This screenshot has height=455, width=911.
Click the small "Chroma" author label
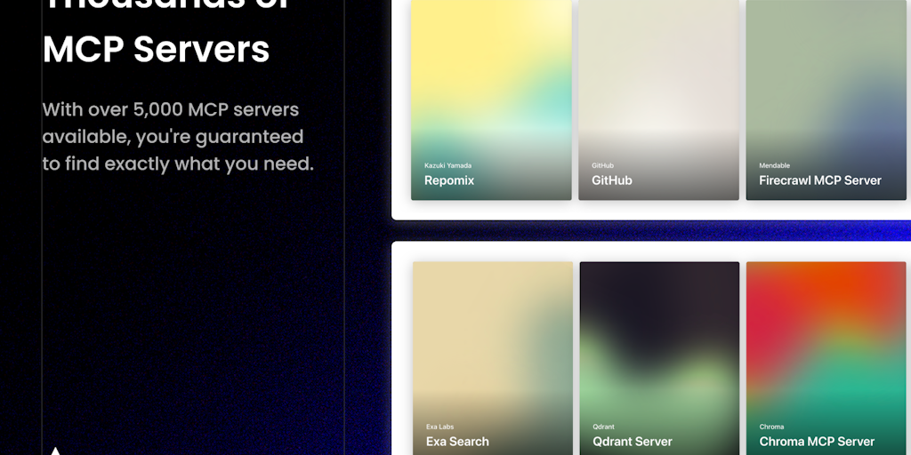pyautogui.click(x=771, y=427)
